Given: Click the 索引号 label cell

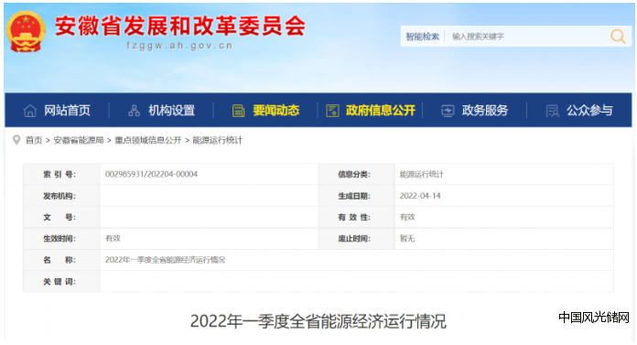Looking at the screenshot, I should coord(61,174).
